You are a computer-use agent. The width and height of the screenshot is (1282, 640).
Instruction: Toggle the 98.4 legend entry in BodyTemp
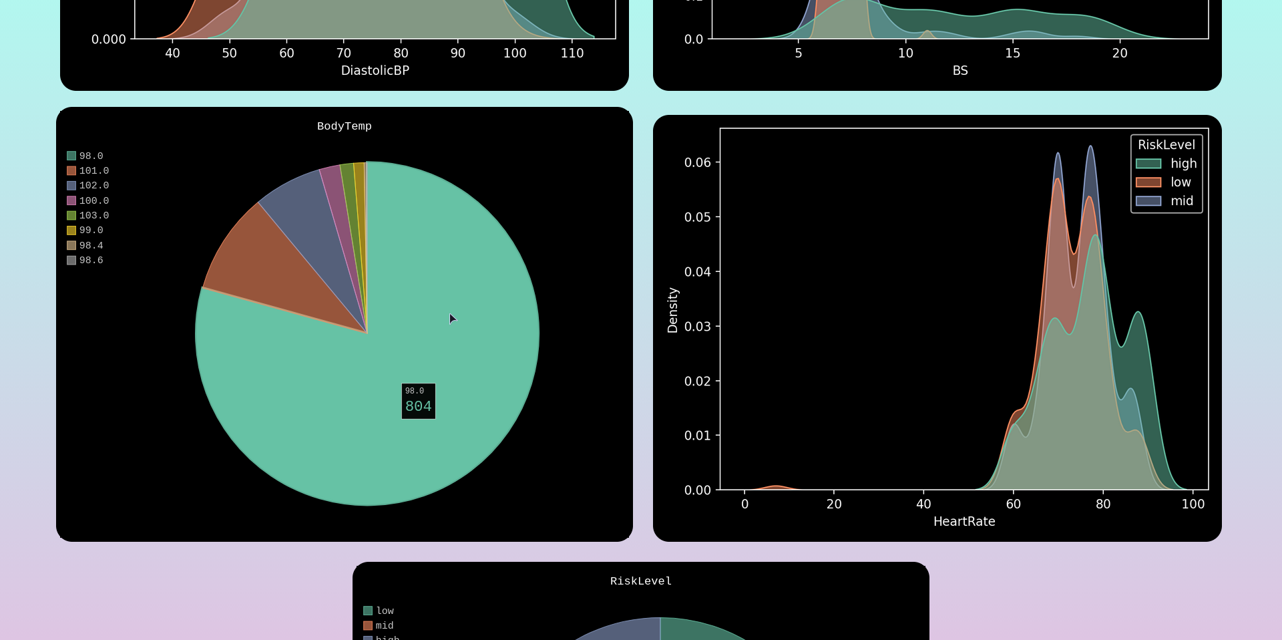(71, 245)
